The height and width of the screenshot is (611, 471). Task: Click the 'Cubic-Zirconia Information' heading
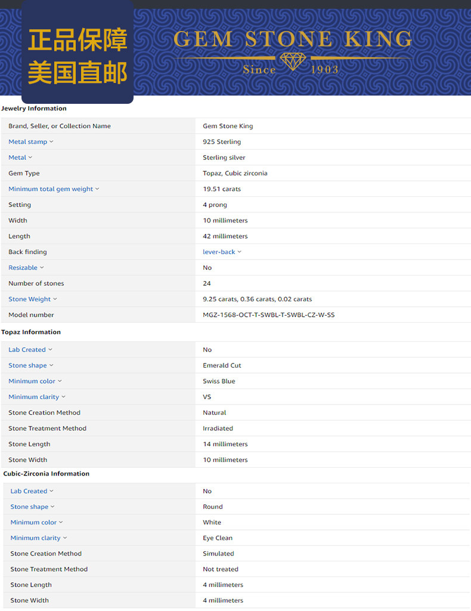(x=47, y=473)
